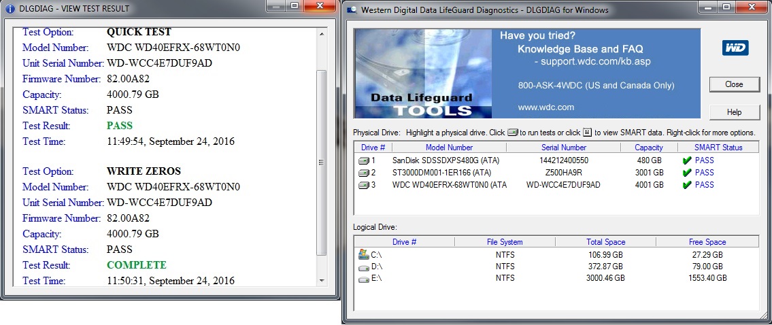This screenshot has height=325, width=772.
Task: Sort by Serial Number column header
Action: click(x=564, y=148)
